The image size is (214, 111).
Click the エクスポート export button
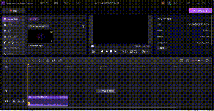point(201,11)
